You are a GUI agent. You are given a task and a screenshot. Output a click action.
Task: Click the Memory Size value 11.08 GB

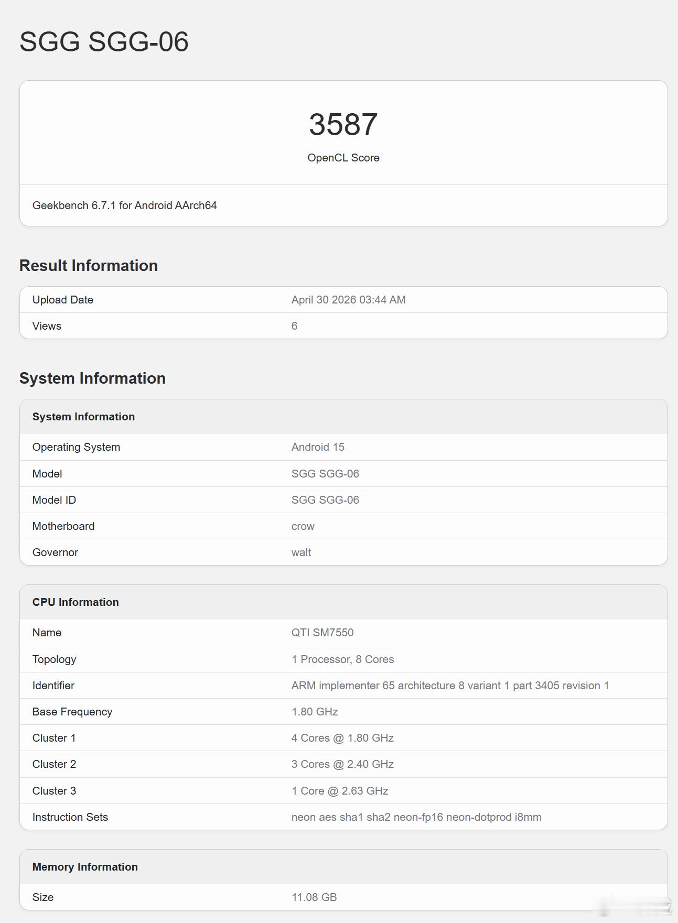[314, 897]
